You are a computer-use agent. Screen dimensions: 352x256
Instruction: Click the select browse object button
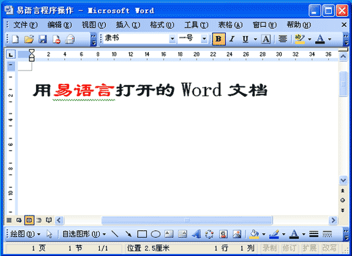[x=343, y=200]
